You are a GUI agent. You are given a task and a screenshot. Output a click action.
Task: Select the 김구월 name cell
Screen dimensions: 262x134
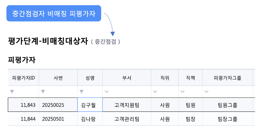click(x=90, y=105)
